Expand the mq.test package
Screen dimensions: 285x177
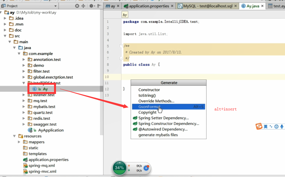[24, 101]
